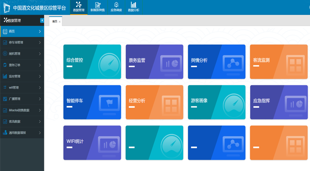
Task: Open the WIFI统计 card
Action: pyautogui.click(x=92, y=143)
